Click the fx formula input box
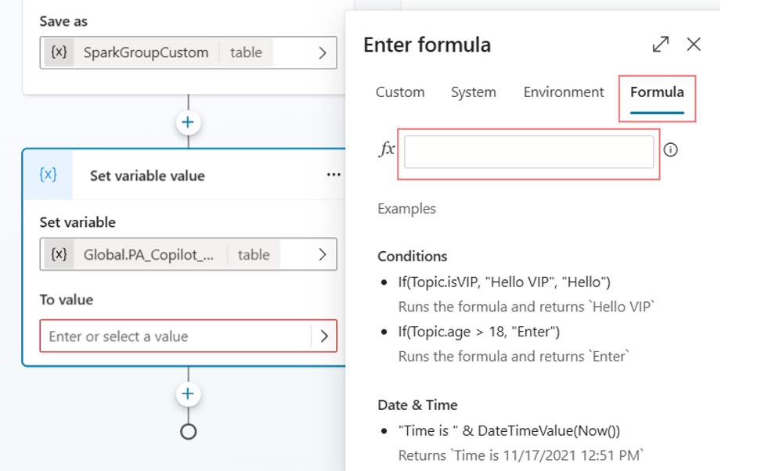Image resolution: width=768 pixels, height=471 pixels. (528, 152)
